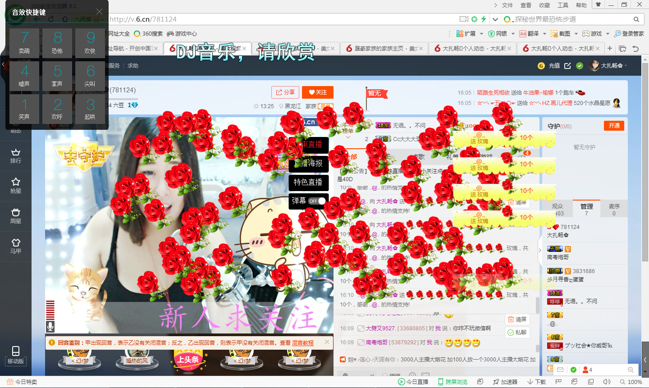This screenshot has width=649, height=388.
Task: Open 游戏 dropdown arrow
Action: (x=608, y=34)
